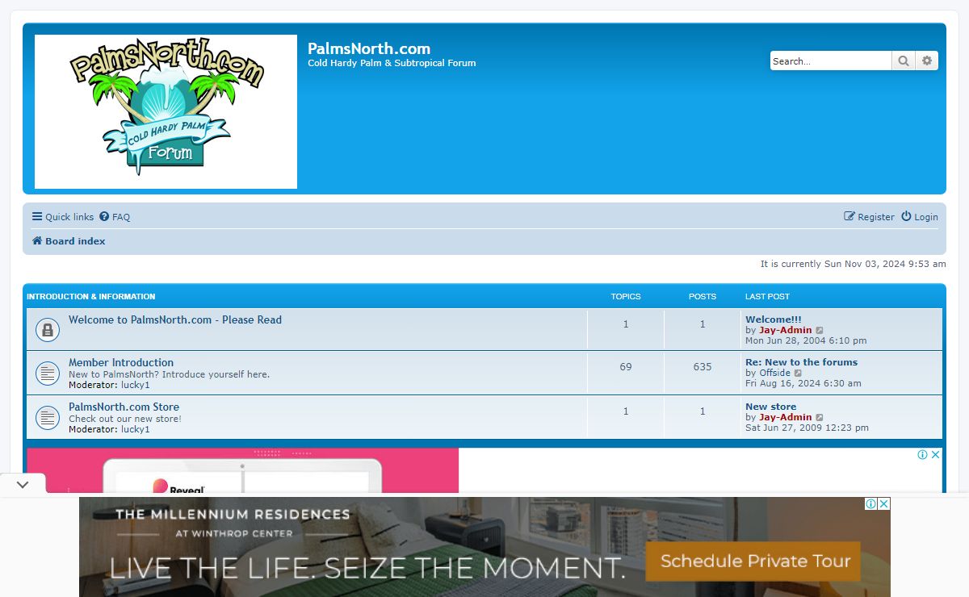The image size is (969, 597).
Task: Open the Welcome!!! last post
Action: tap(774, 319)
